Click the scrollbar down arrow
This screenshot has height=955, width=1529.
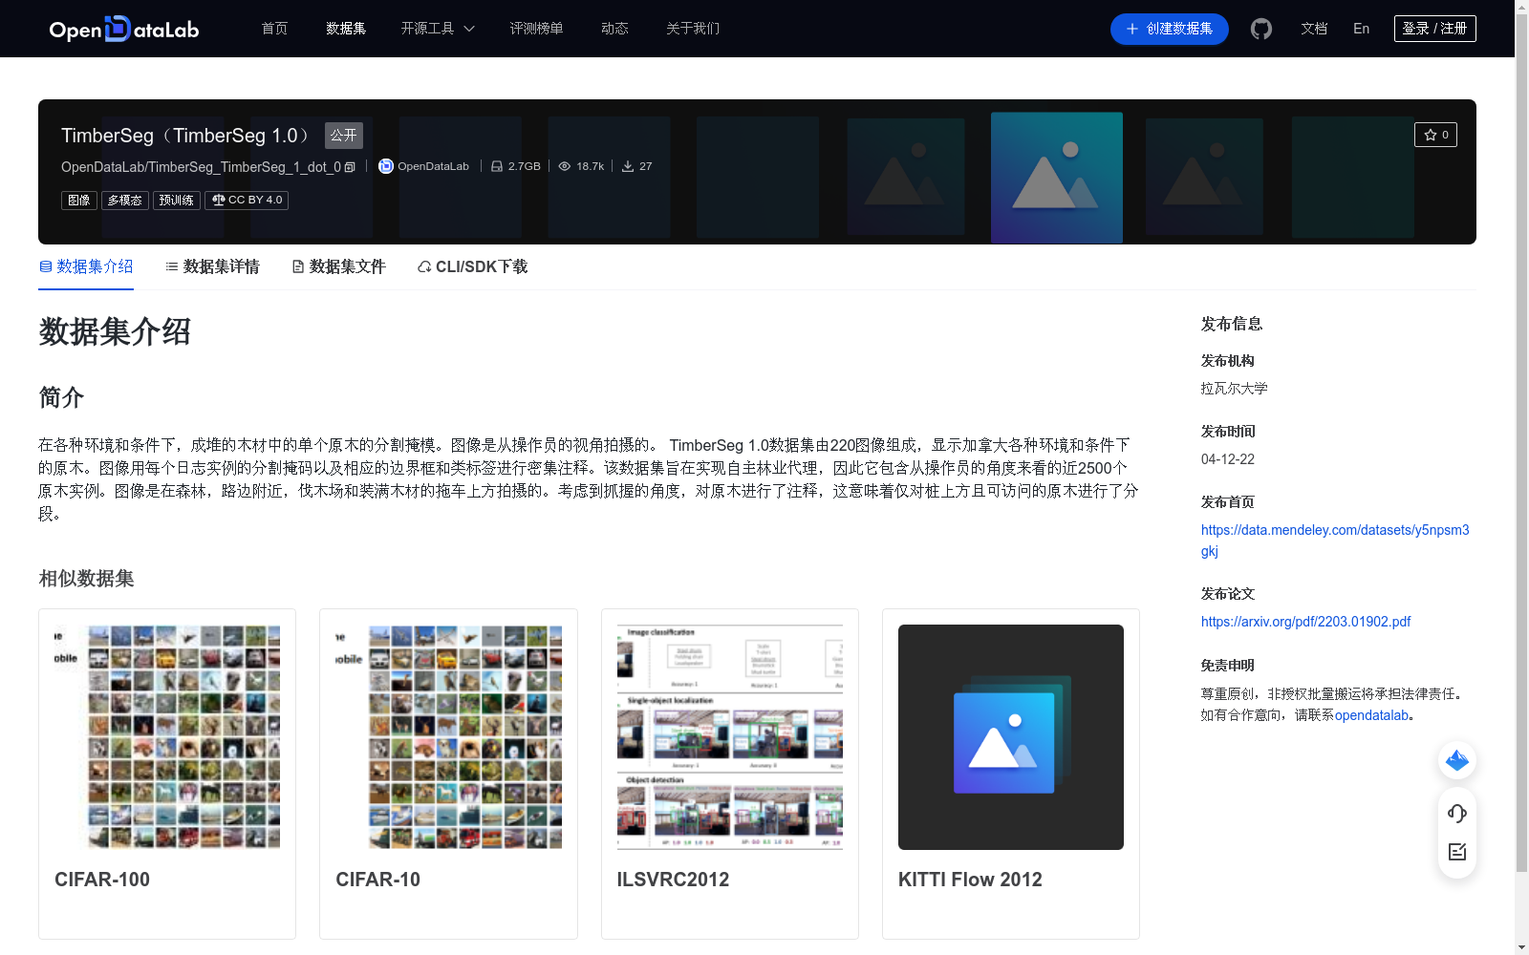(x=1521, y=947)
